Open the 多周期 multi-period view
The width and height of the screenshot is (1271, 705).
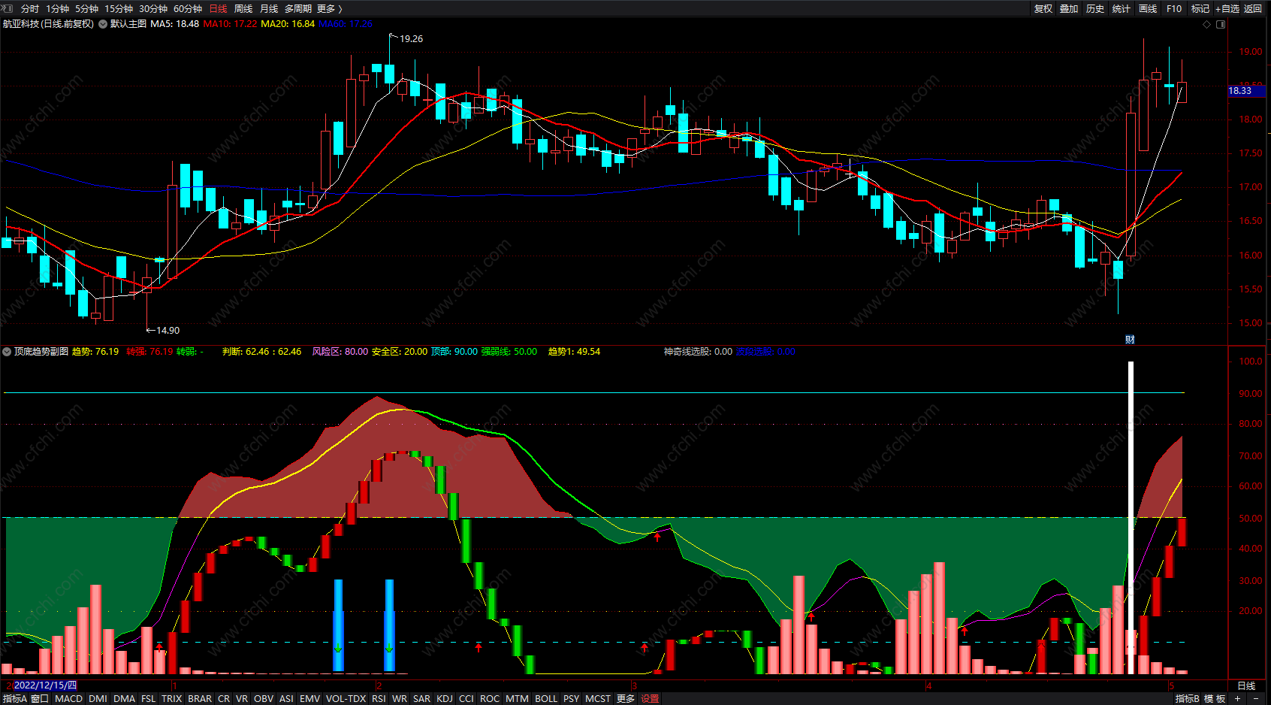tap(297, 9)
